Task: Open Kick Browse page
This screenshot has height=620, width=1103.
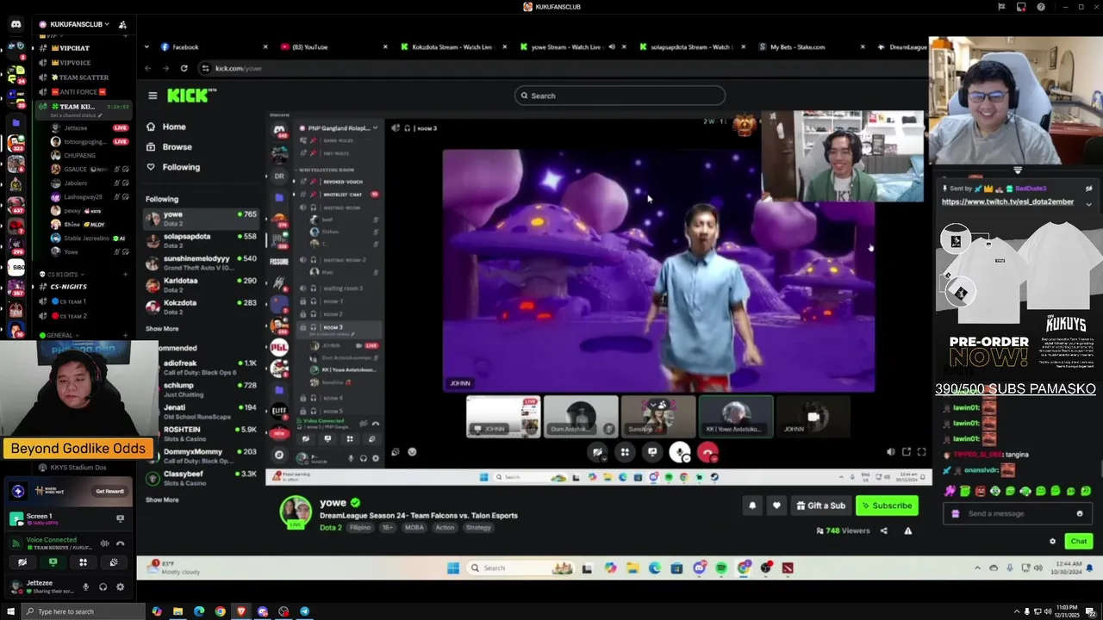Action: coord(170,147)
